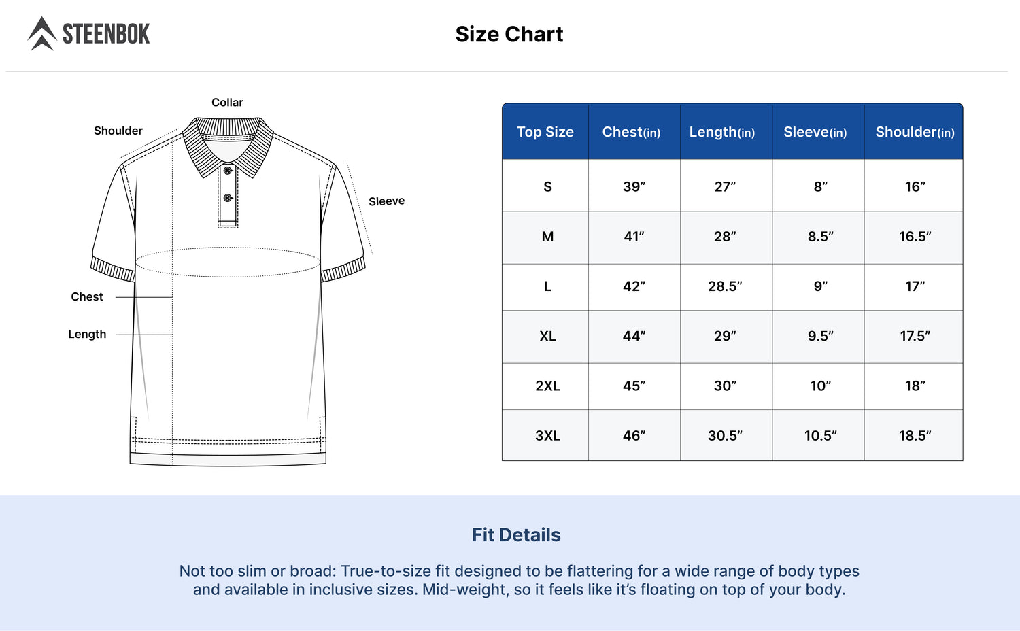Click the XL size row label
The image size is (1020, 631).
click(547, 337)
